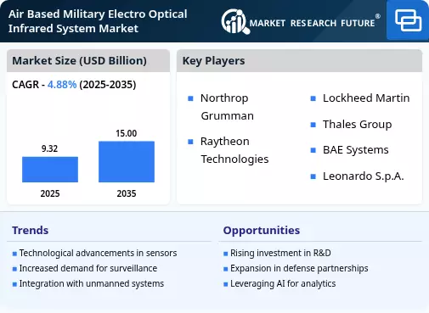This screenshot has height=313, width=429.
Task: Click the 2035 blue bar in chart
Action: [x=127, y=162]
